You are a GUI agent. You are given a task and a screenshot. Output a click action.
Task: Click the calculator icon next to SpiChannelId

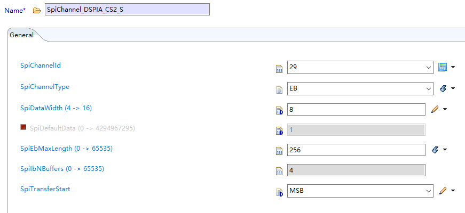coord(442,67)
